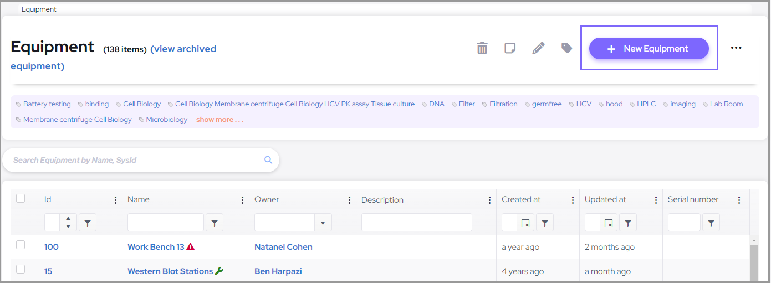Image resolution: width=771 pixels, height=283 pixels.
Task: Click the New Equipment button
Action: coord(649,48)
